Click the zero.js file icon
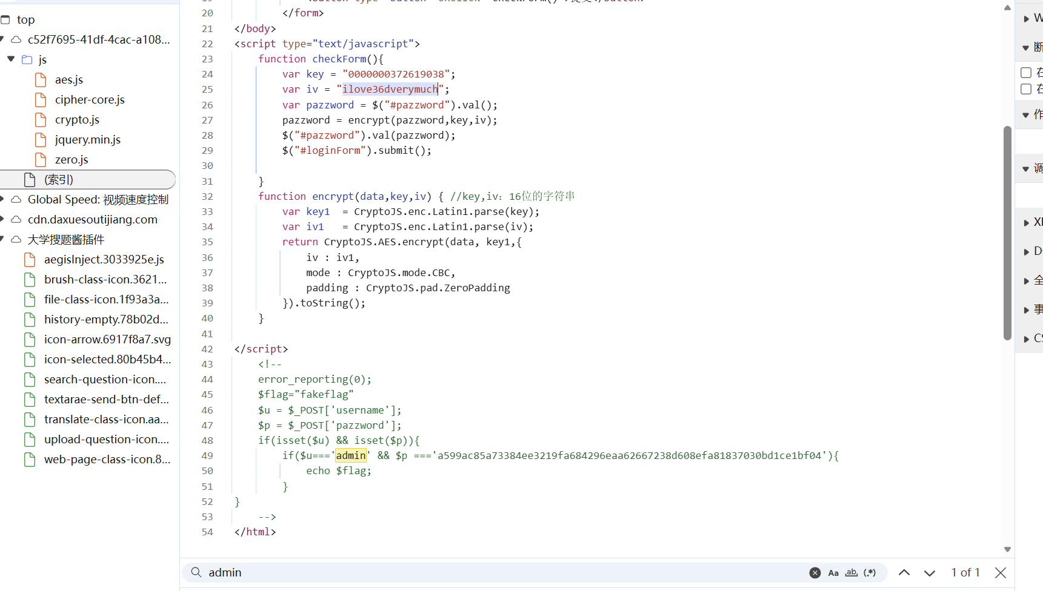Image resolution: width=1043 pixels, height=591 pixels. pyautogui.click(x=41, y=160)
